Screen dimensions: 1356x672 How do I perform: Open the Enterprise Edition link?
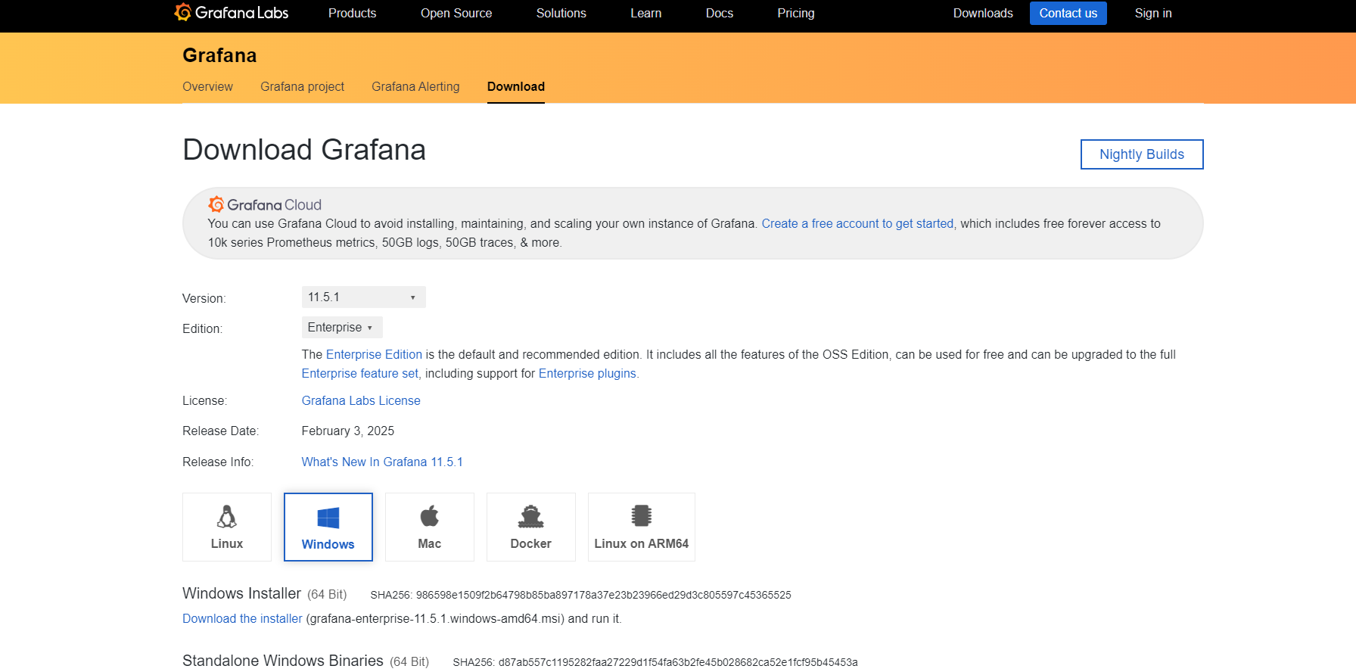click(374, 354)
